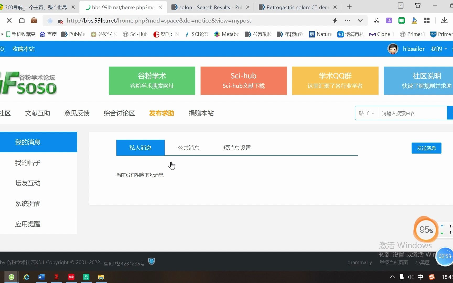453x283 pixels.
Task: Expand the 我的 dropdown menu
Action: tap(439, 49)
